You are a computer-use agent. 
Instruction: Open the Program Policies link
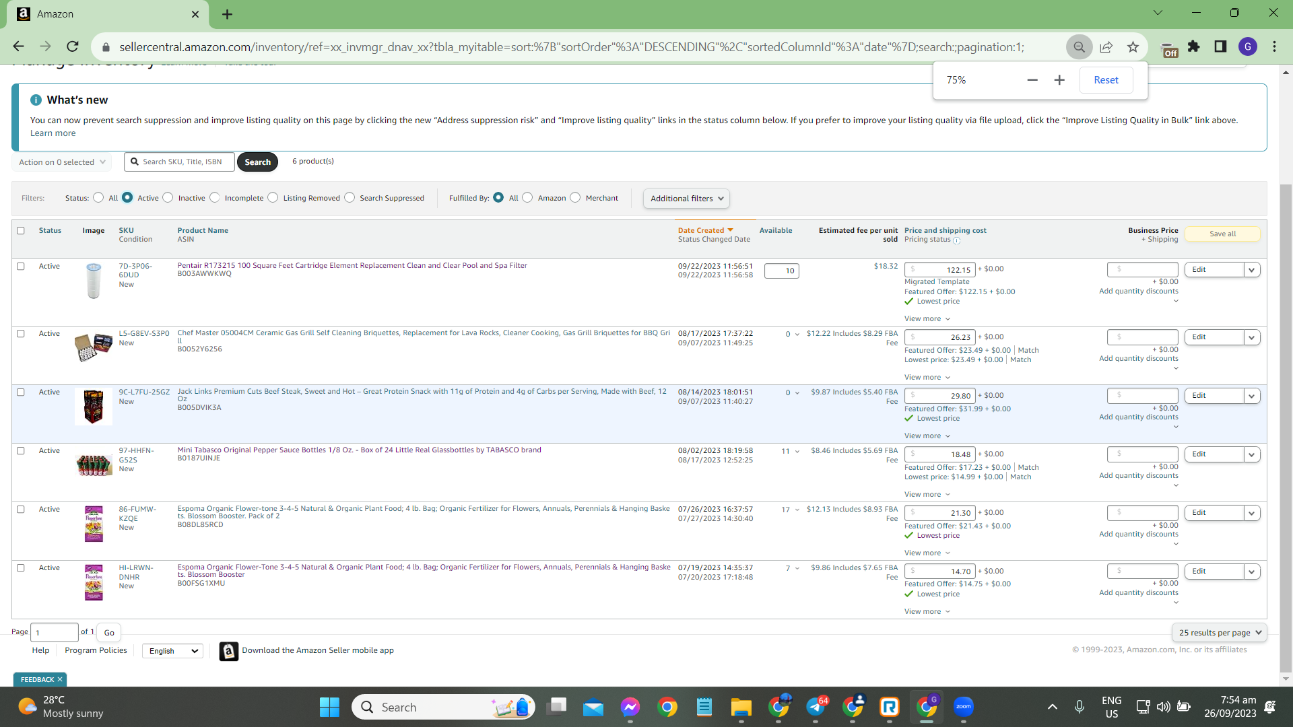pyautogui.click(x=96, y=650)
